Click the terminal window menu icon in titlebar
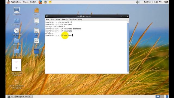This screenshot has height=98, width=174. coord(47,16)
